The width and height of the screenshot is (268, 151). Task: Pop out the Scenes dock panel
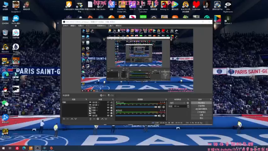86,99
